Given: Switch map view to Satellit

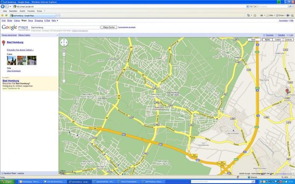Looking at the screenshot, I should (277, 40).
